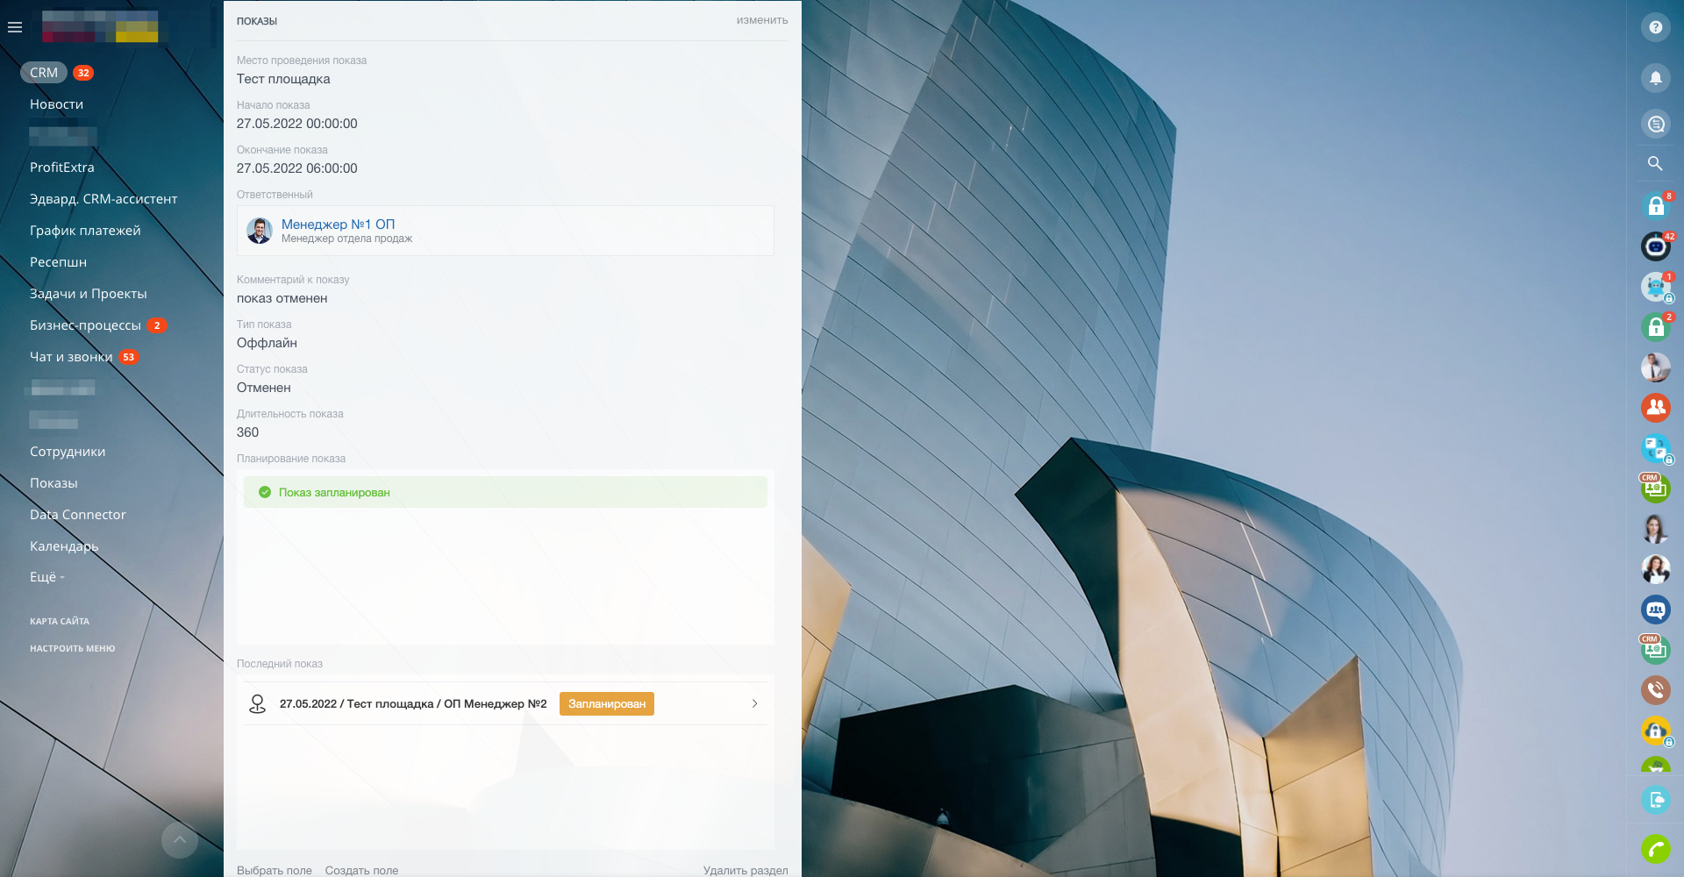Open the light robot chat with badge 1
The width and height of the screenshot is (1684, 877).
[1655, 287]
